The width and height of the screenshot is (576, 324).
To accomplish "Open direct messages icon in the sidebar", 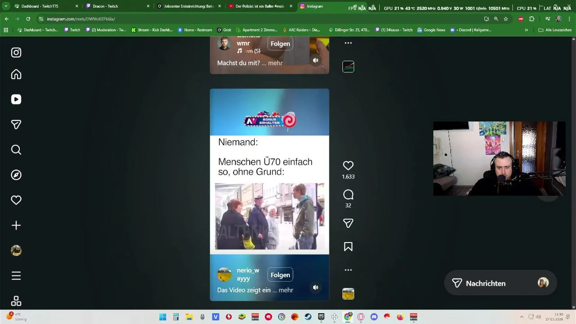I will [x=16, y=125].
